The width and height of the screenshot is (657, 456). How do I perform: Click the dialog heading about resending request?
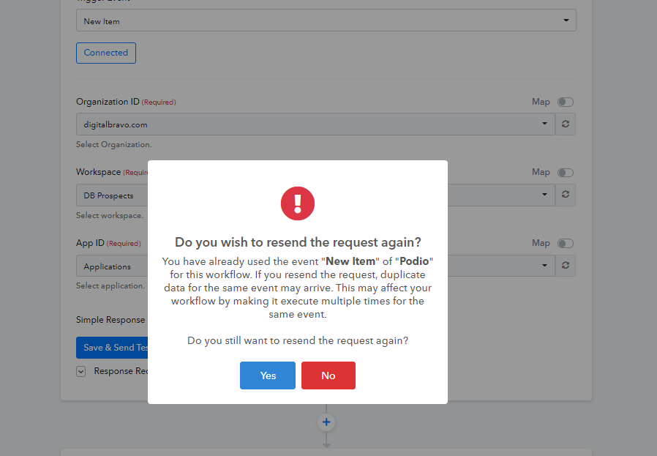pyautogui.click(x=298, y=242)
